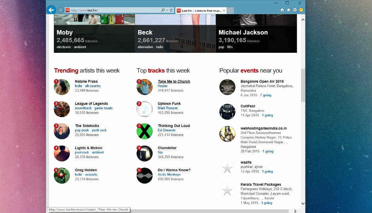The height and width of the screenshot is (213, 372).
Task: Click Take Me to Church album art
Action: (x=144, y=87)
